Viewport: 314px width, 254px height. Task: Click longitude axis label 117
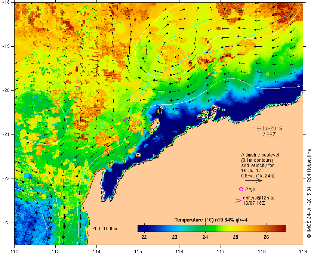click(x=221, y=251)
